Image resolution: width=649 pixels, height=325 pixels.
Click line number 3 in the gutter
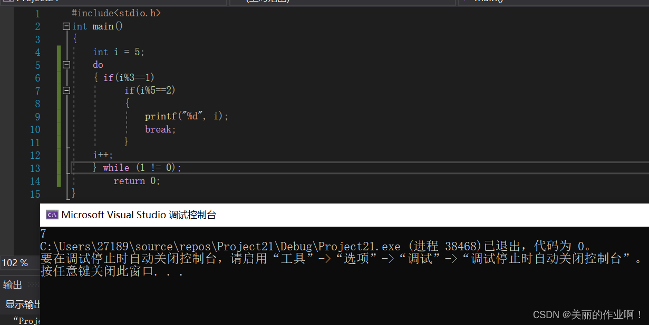pyautogui.click(x=37, y=39)
